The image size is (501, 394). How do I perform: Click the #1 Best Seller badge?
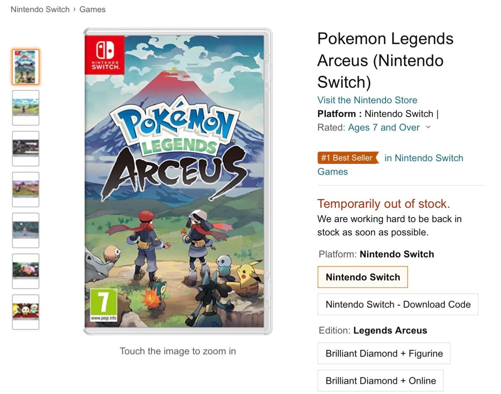click(347, 158)
